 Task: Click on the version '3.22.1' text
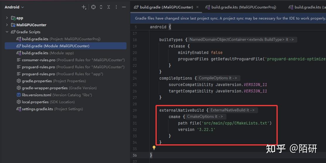[197, 129]
